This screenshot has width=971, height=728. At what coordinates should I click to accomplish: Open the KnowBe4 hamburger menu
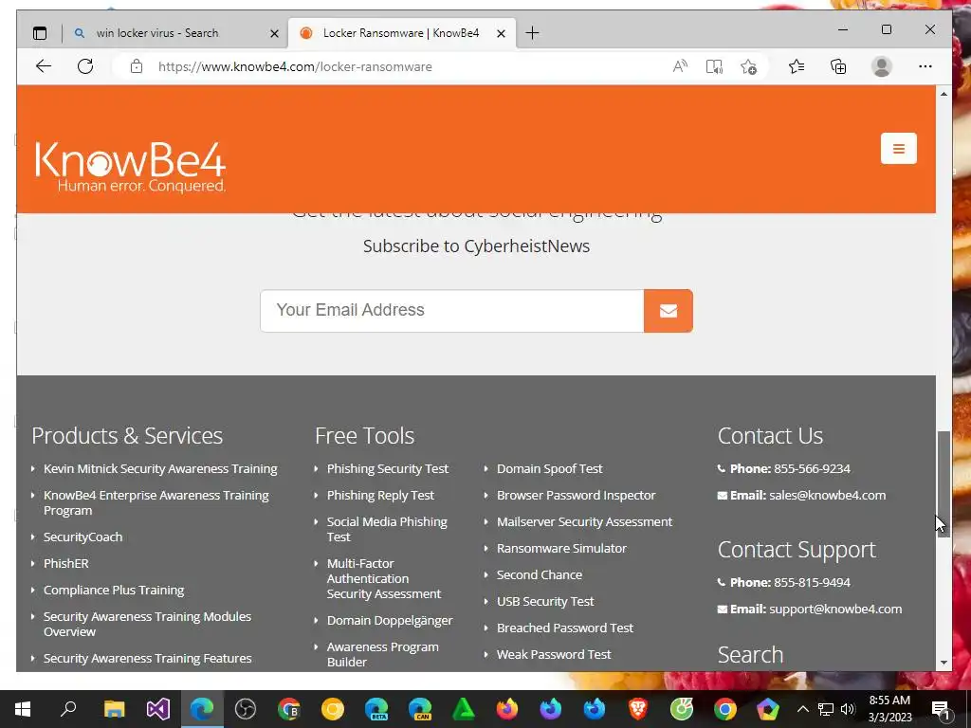(x=899, y=149)
